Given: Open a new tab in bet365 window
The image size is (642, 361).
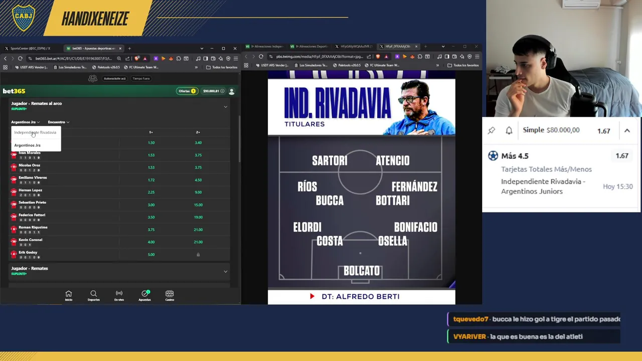Looking at the screenshot, I should 129,49.
